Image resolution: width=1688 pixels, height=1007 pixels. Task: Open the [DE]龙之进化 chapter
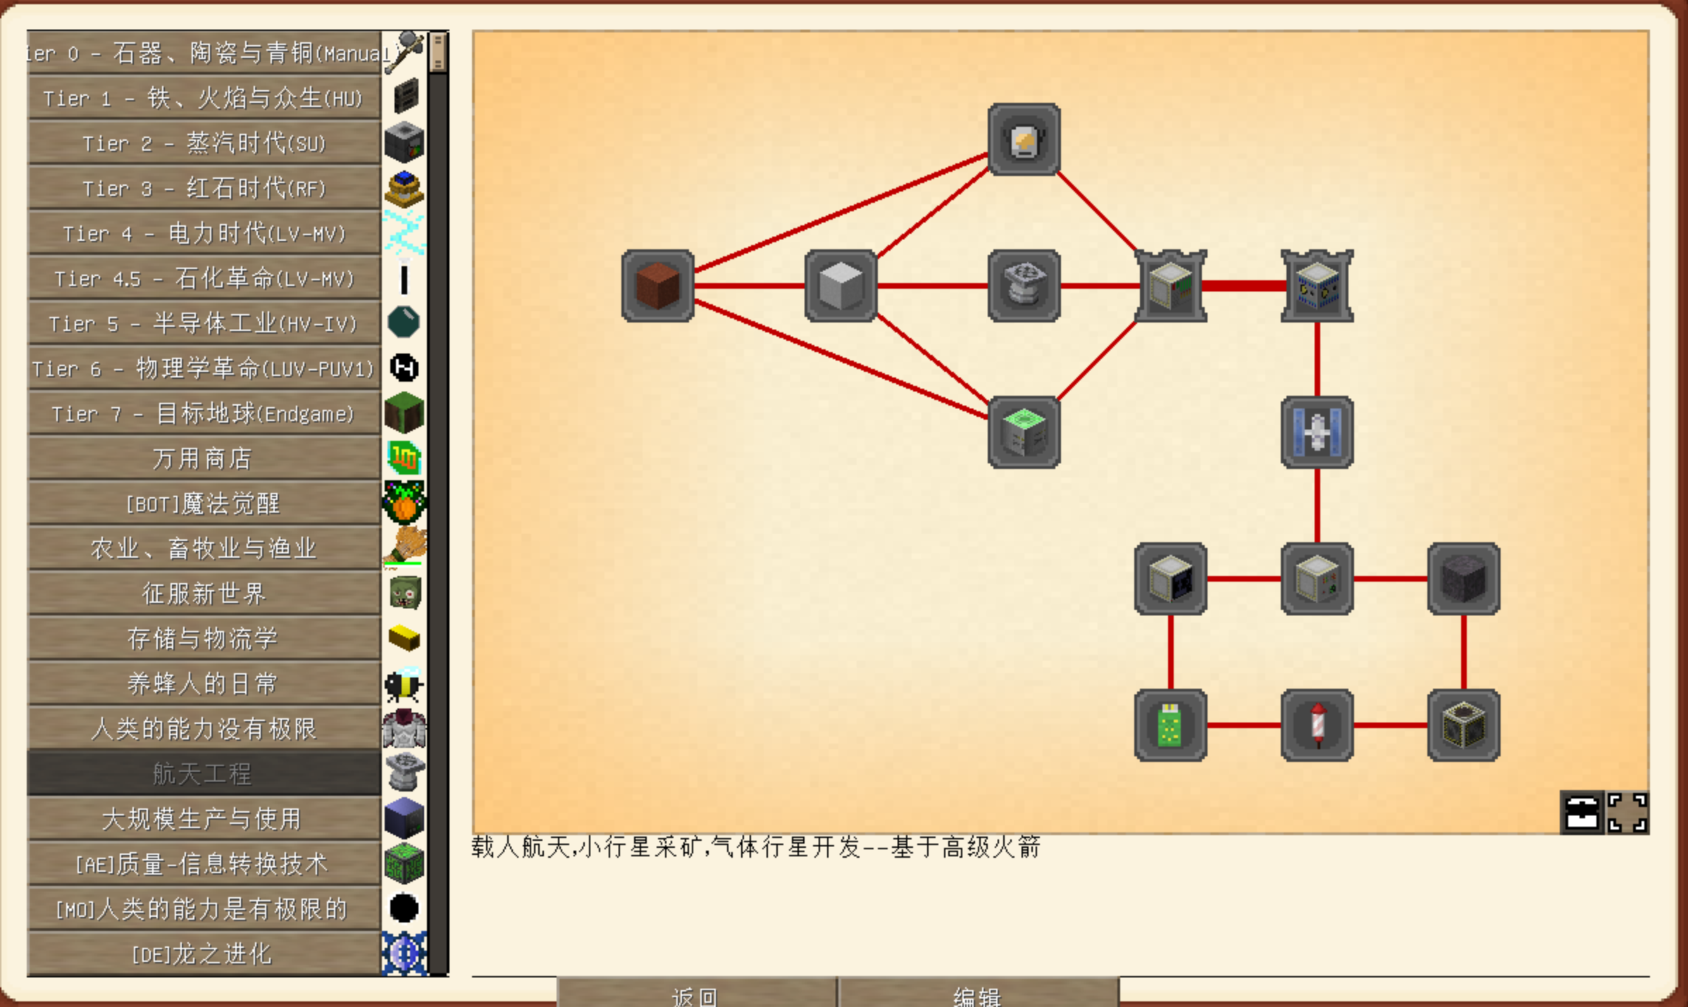point(204,953)
